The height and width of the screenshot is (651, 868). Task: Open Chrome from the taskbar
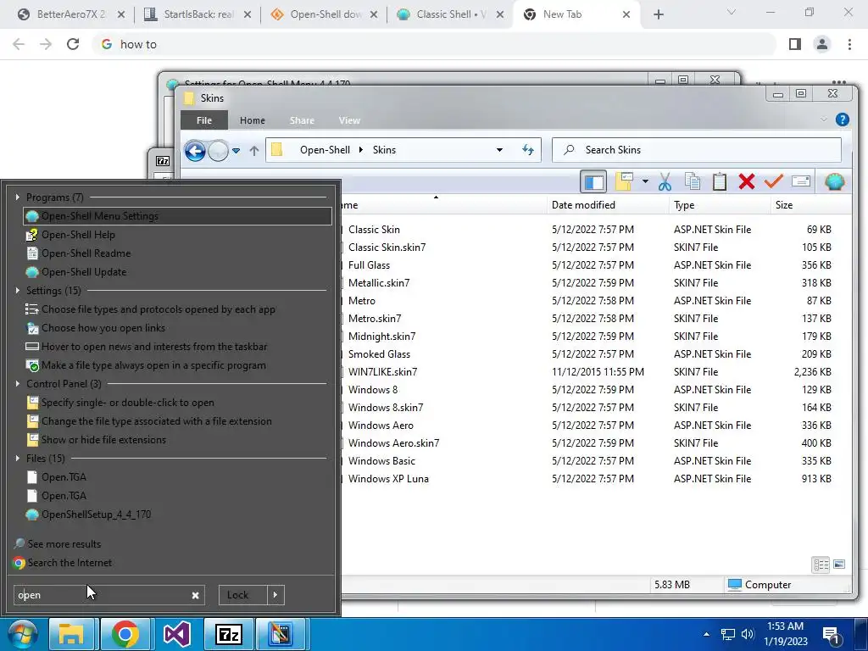(125, 634)
